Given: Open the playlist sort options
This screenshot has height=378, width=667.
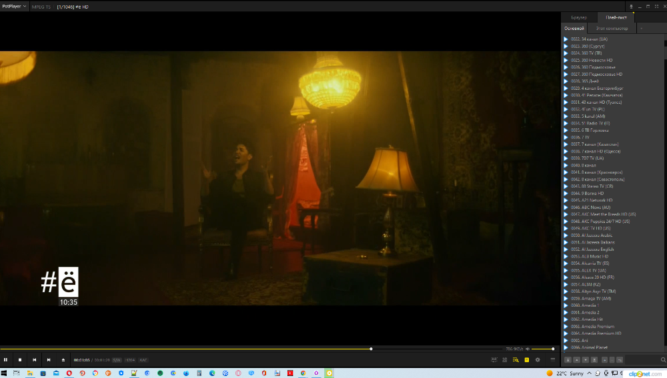Looking at the screenshot, I should click(620, 360).
